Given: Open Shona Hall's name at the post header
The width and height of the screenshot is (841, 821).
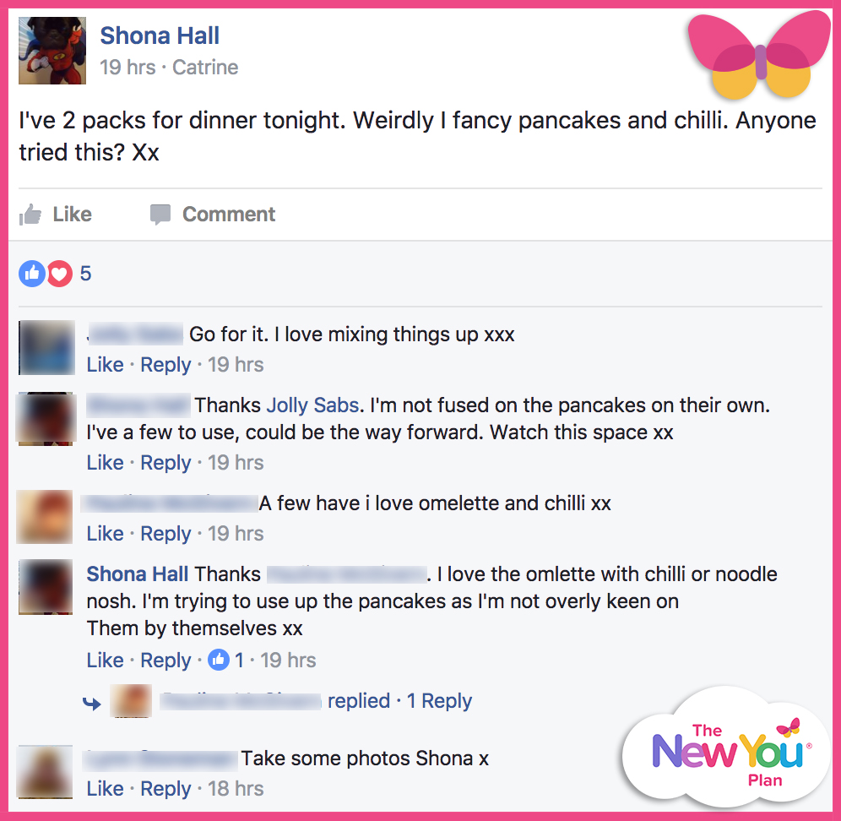Looking at the screenshot, I should click(x=160, y=36).
